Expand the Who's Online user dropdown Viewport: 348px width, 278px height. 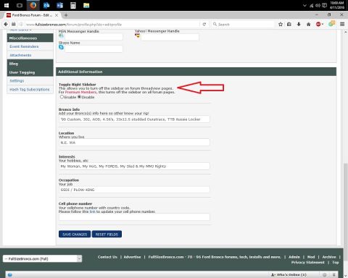[x=289, y=274]
